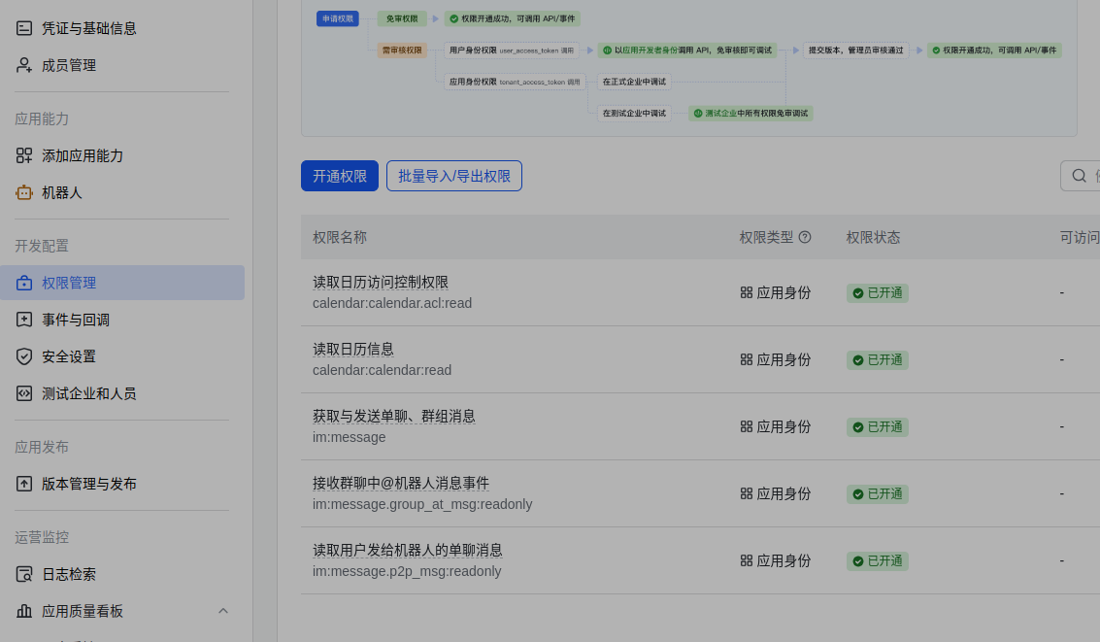Click the 权限类型 help question icon
The image size is (1100, 642).
click(x=805, y=237)
